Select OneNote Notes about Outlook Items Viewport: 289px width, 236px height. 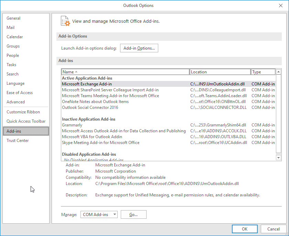[x=169, y=102]
